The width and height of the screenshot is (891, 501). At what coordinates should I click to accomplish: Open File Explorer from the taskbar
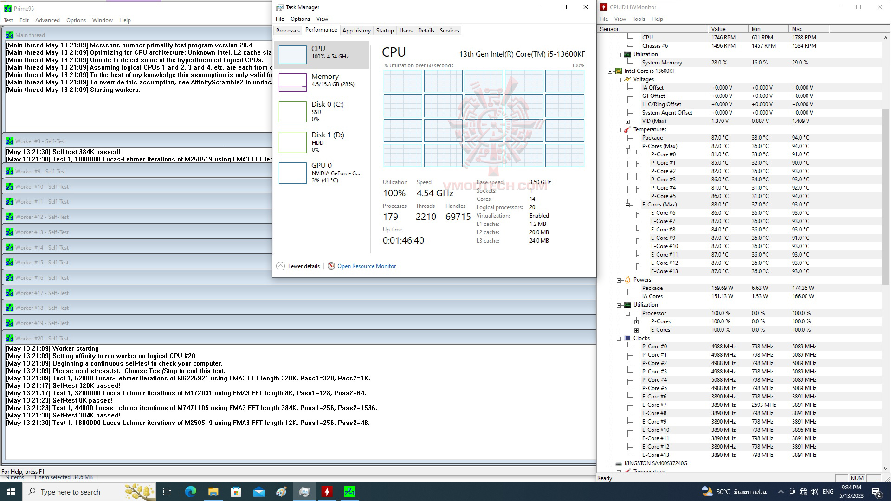pos(213,492)
